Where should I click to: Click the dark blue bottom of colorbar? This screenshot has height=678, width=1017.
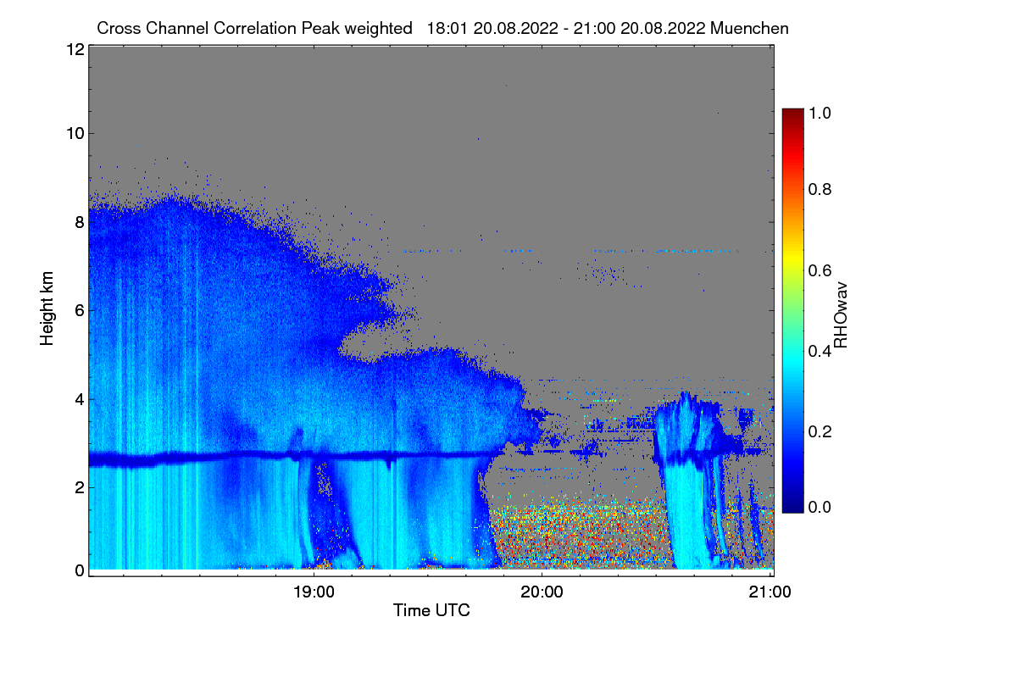[792, 507]
